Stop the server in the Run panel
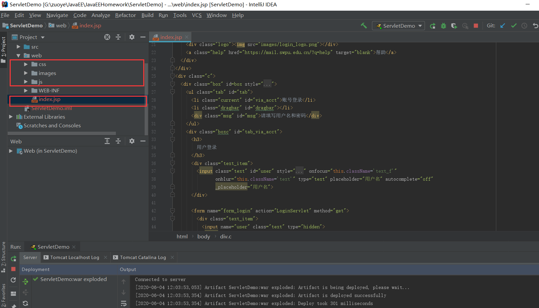Screen dimensions: 539x308 pos(13,269)
